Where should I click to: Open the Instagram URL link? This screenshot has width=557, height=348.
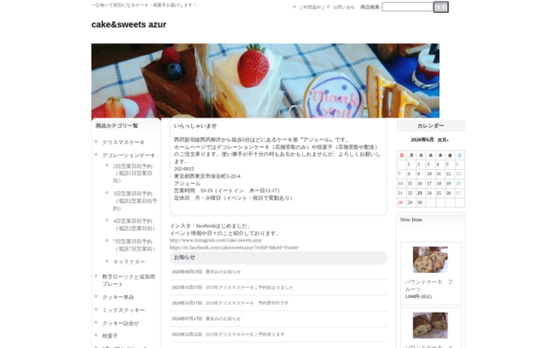tap(215, 240)
